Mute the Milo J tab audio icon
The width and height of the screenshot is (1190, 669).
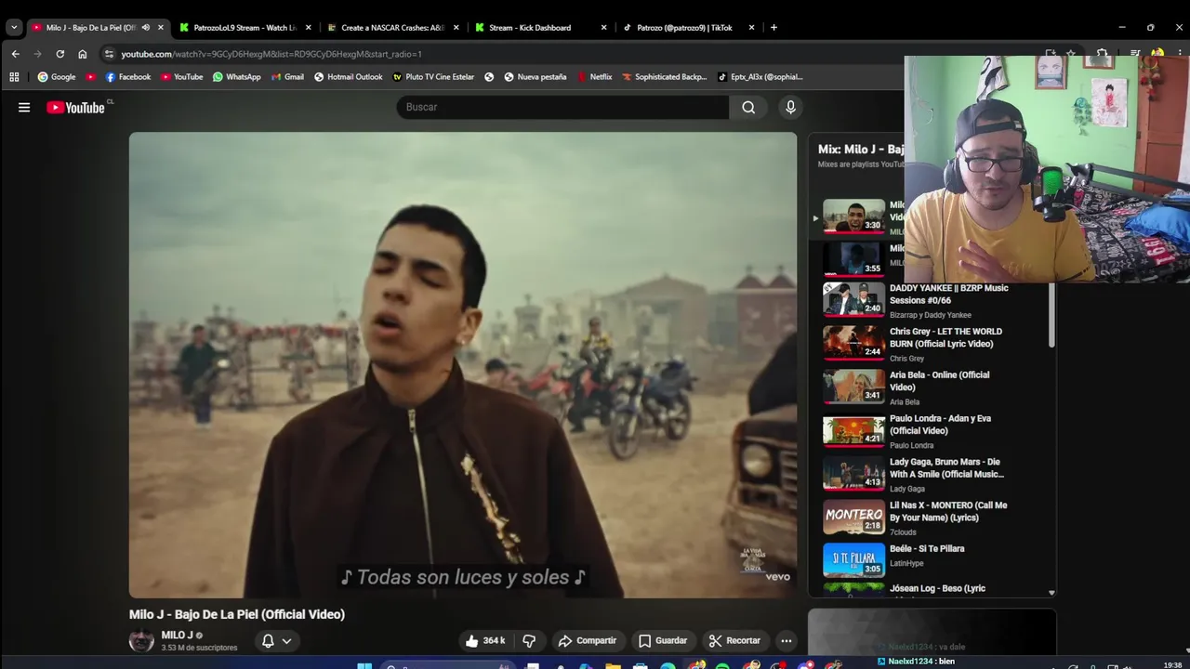(x=146, y=28)
